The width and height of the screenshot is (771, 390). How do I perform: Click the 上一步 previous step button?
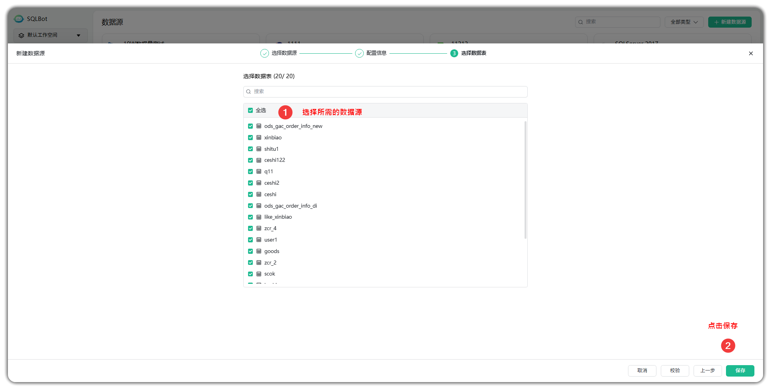pos(707,371)
